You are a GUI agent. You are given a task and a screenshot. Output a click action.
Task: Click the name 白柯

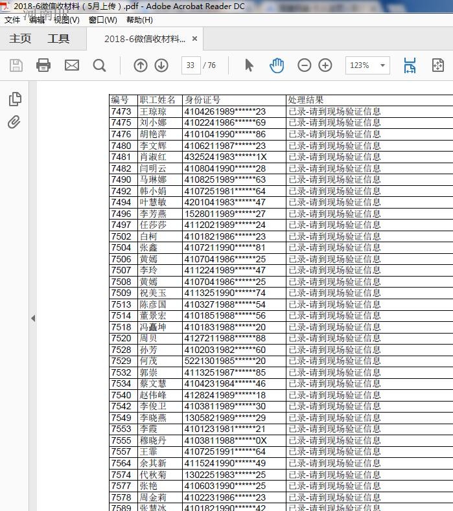pyautogui.click(x=148, y=236)
